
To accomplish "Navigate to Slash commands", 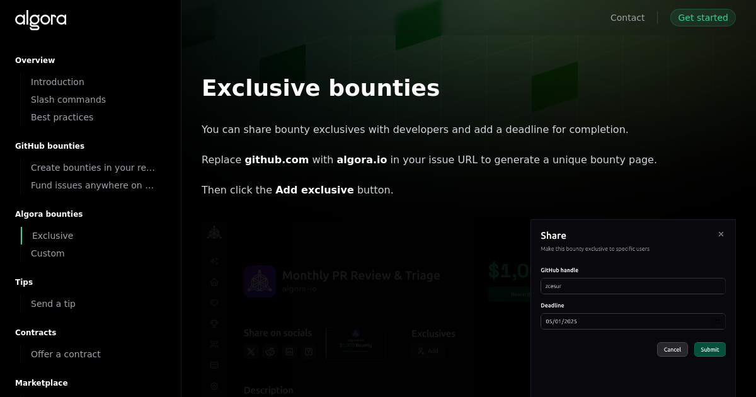I will pyautogui.click(x=68, y=99).
